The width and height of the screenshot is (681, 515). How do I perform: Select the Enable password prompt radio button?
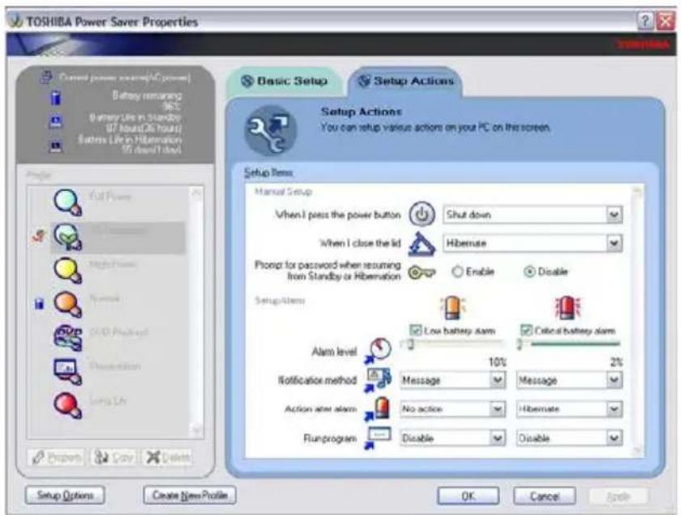point(457,272)
